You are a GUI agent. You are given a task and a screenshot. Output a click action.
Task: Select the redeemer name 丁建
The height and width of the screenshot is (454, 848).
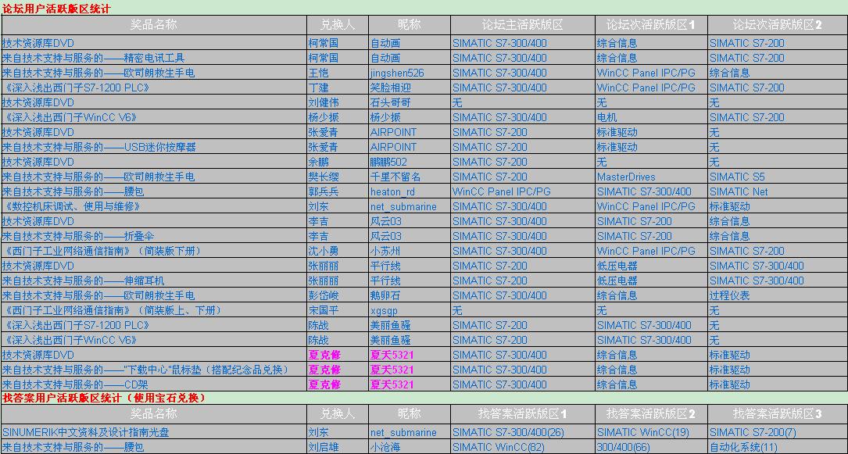click(x=318, y=88)
